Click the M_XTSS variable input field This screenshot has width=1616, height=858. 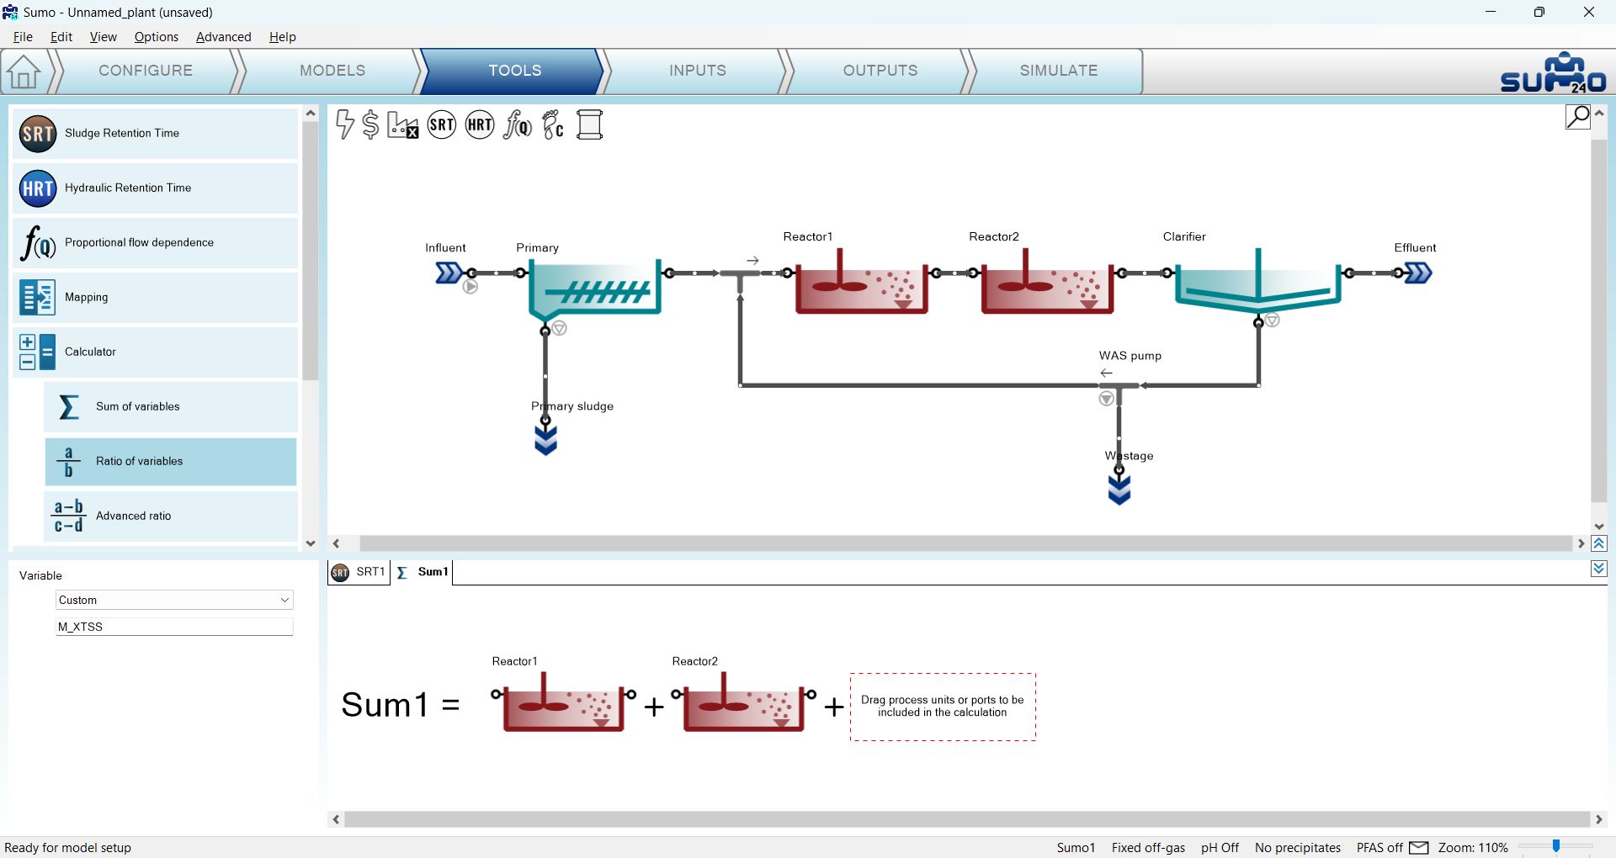coord(174,627)
